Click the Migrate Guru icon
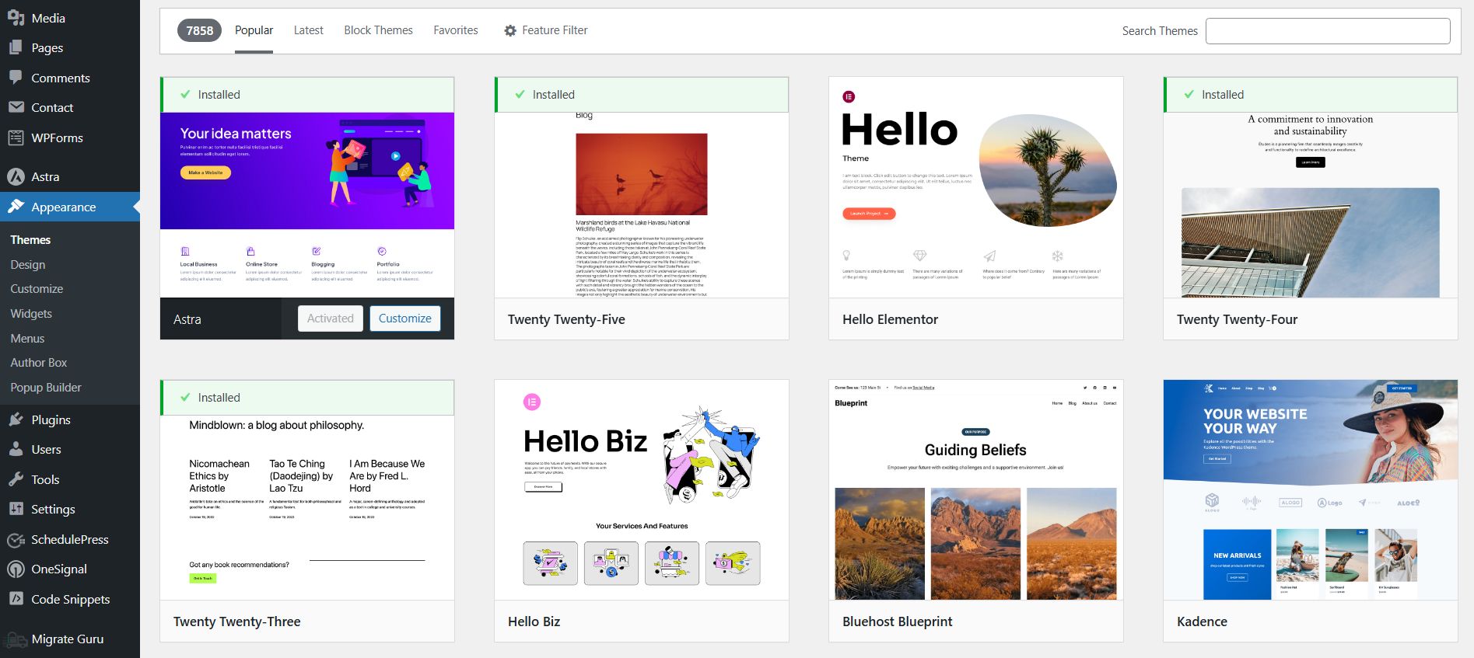The height and width of the screenshot is (658, 1474). [x=16, y=639]
